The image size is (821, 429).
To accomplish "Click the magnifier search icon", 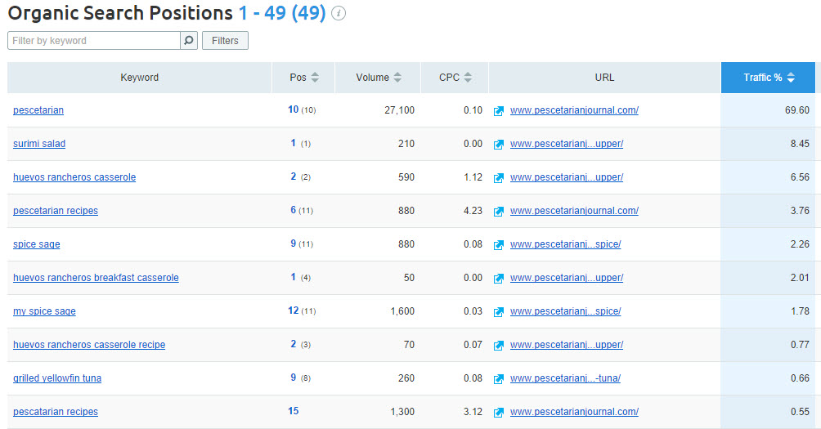I will 189,40.
